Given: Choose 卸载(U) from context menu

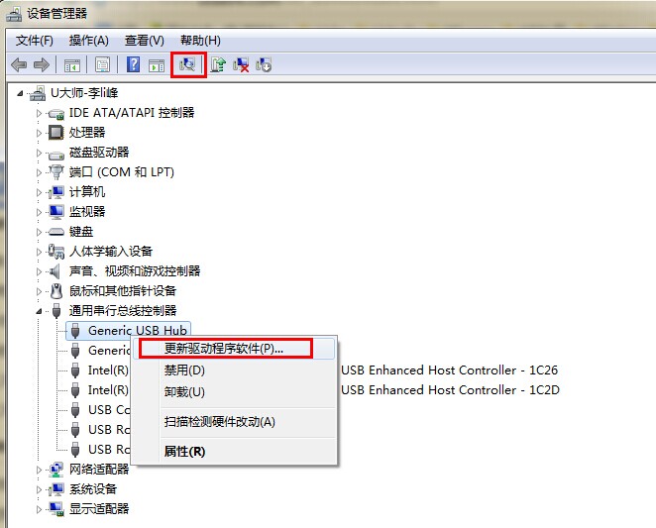Looking at the screenshot, I should tap(234, 392).
